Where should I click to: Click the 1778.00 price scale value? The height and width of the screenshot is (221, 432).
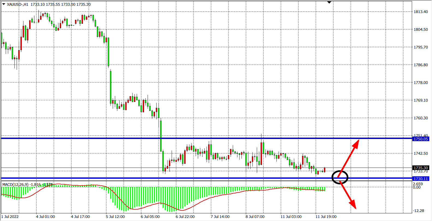(x=421, y=83)
